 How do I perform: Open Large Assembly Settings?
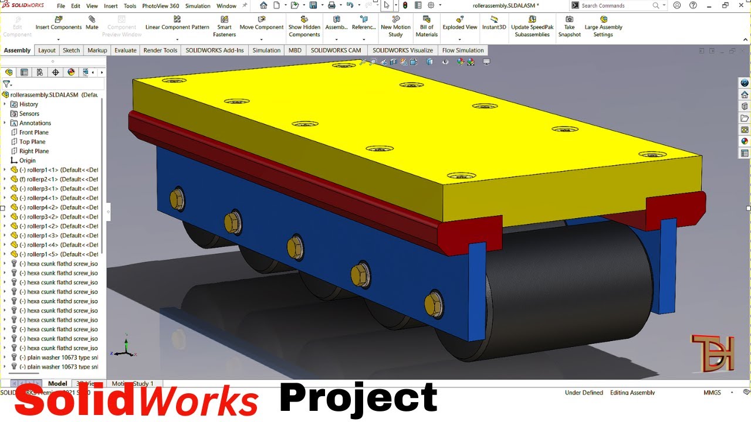click(x=603, y=27)
